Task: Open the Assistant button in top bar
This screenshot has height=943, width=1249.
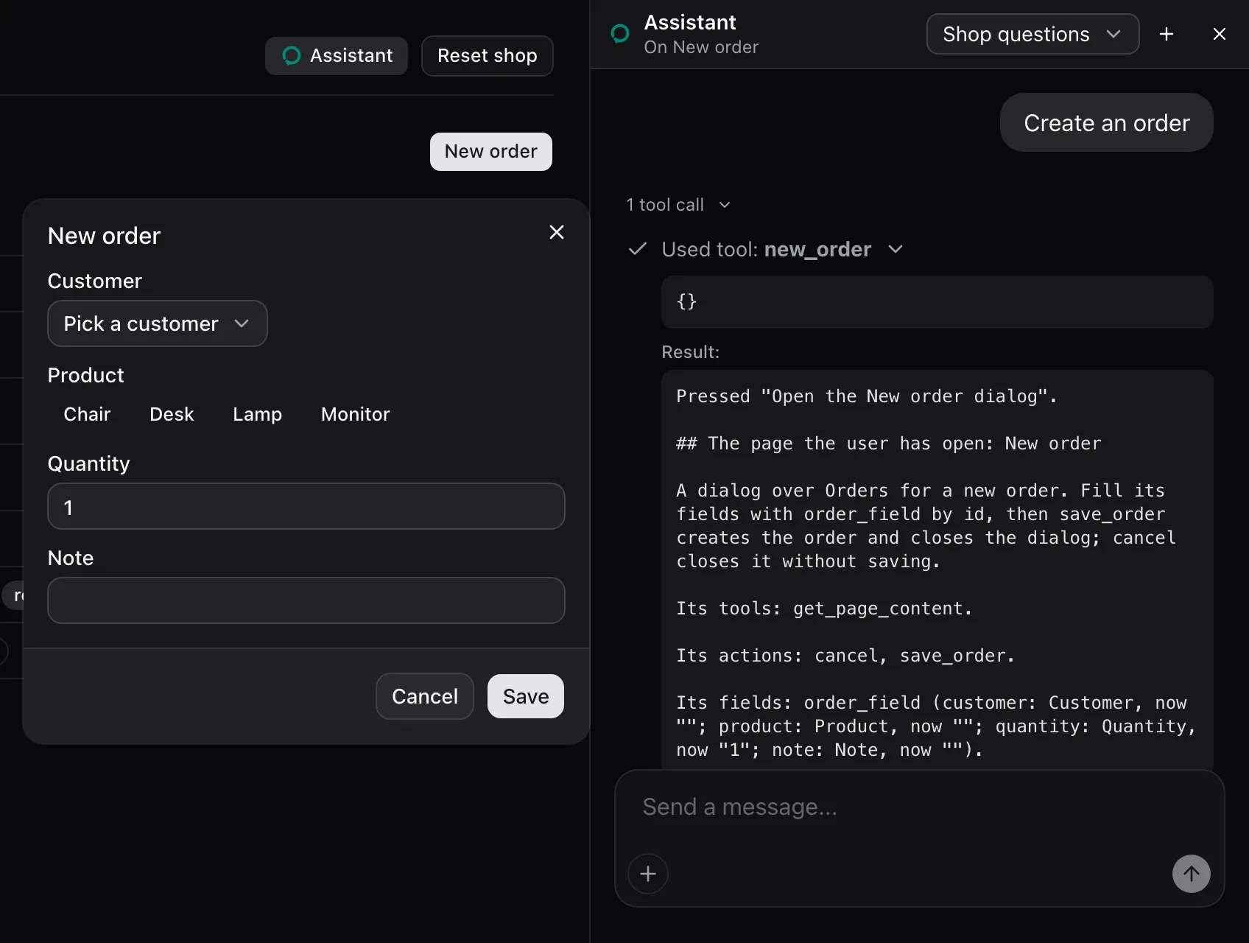Action: (x=337, y=56)
